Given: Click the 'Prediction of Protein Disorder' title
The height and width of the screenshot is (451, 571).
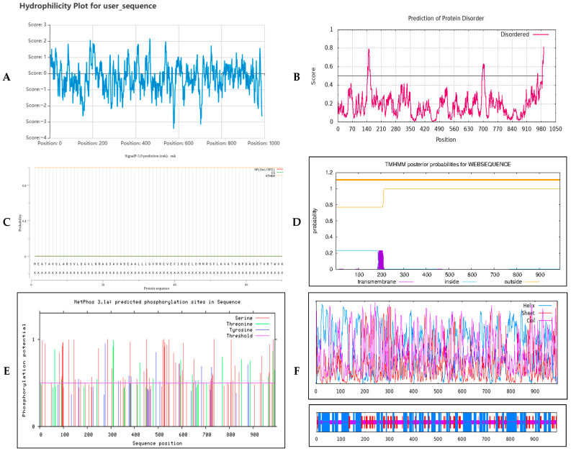Looking at the screenshot, I should [446, 18].
